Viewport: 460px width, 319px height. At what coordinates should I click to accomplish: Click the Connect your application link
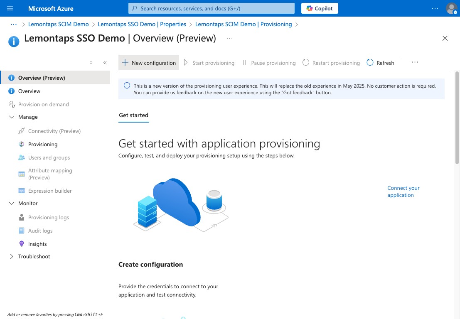403,191
